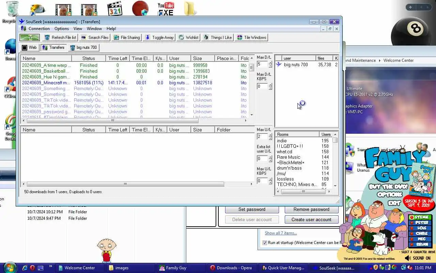This screenshot has height=273, width=436.
Task: Toggle SOUND ON speaker in Family Guy
Action: (x=408, y=258)
